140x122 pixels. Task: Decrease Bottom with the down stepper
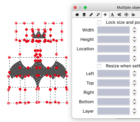pos(134,103)
